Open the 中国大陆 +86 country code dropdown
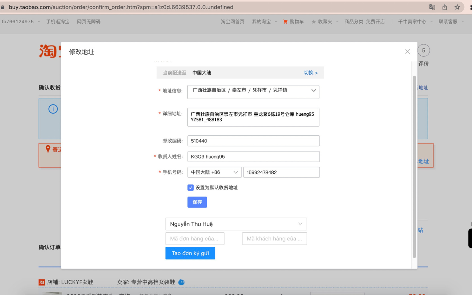 click(x=215, y=172)
